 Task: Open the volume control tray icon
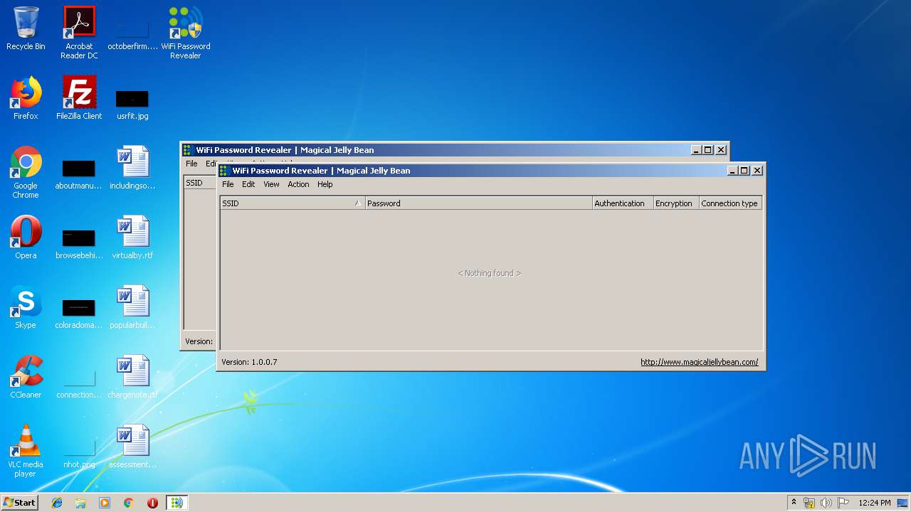pyautogui.click(x=826, y=503)
